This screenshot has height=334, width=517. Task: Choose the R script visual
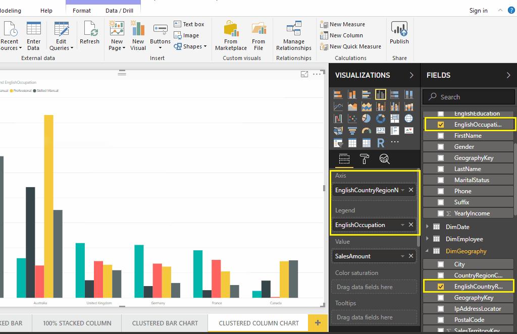381,143
